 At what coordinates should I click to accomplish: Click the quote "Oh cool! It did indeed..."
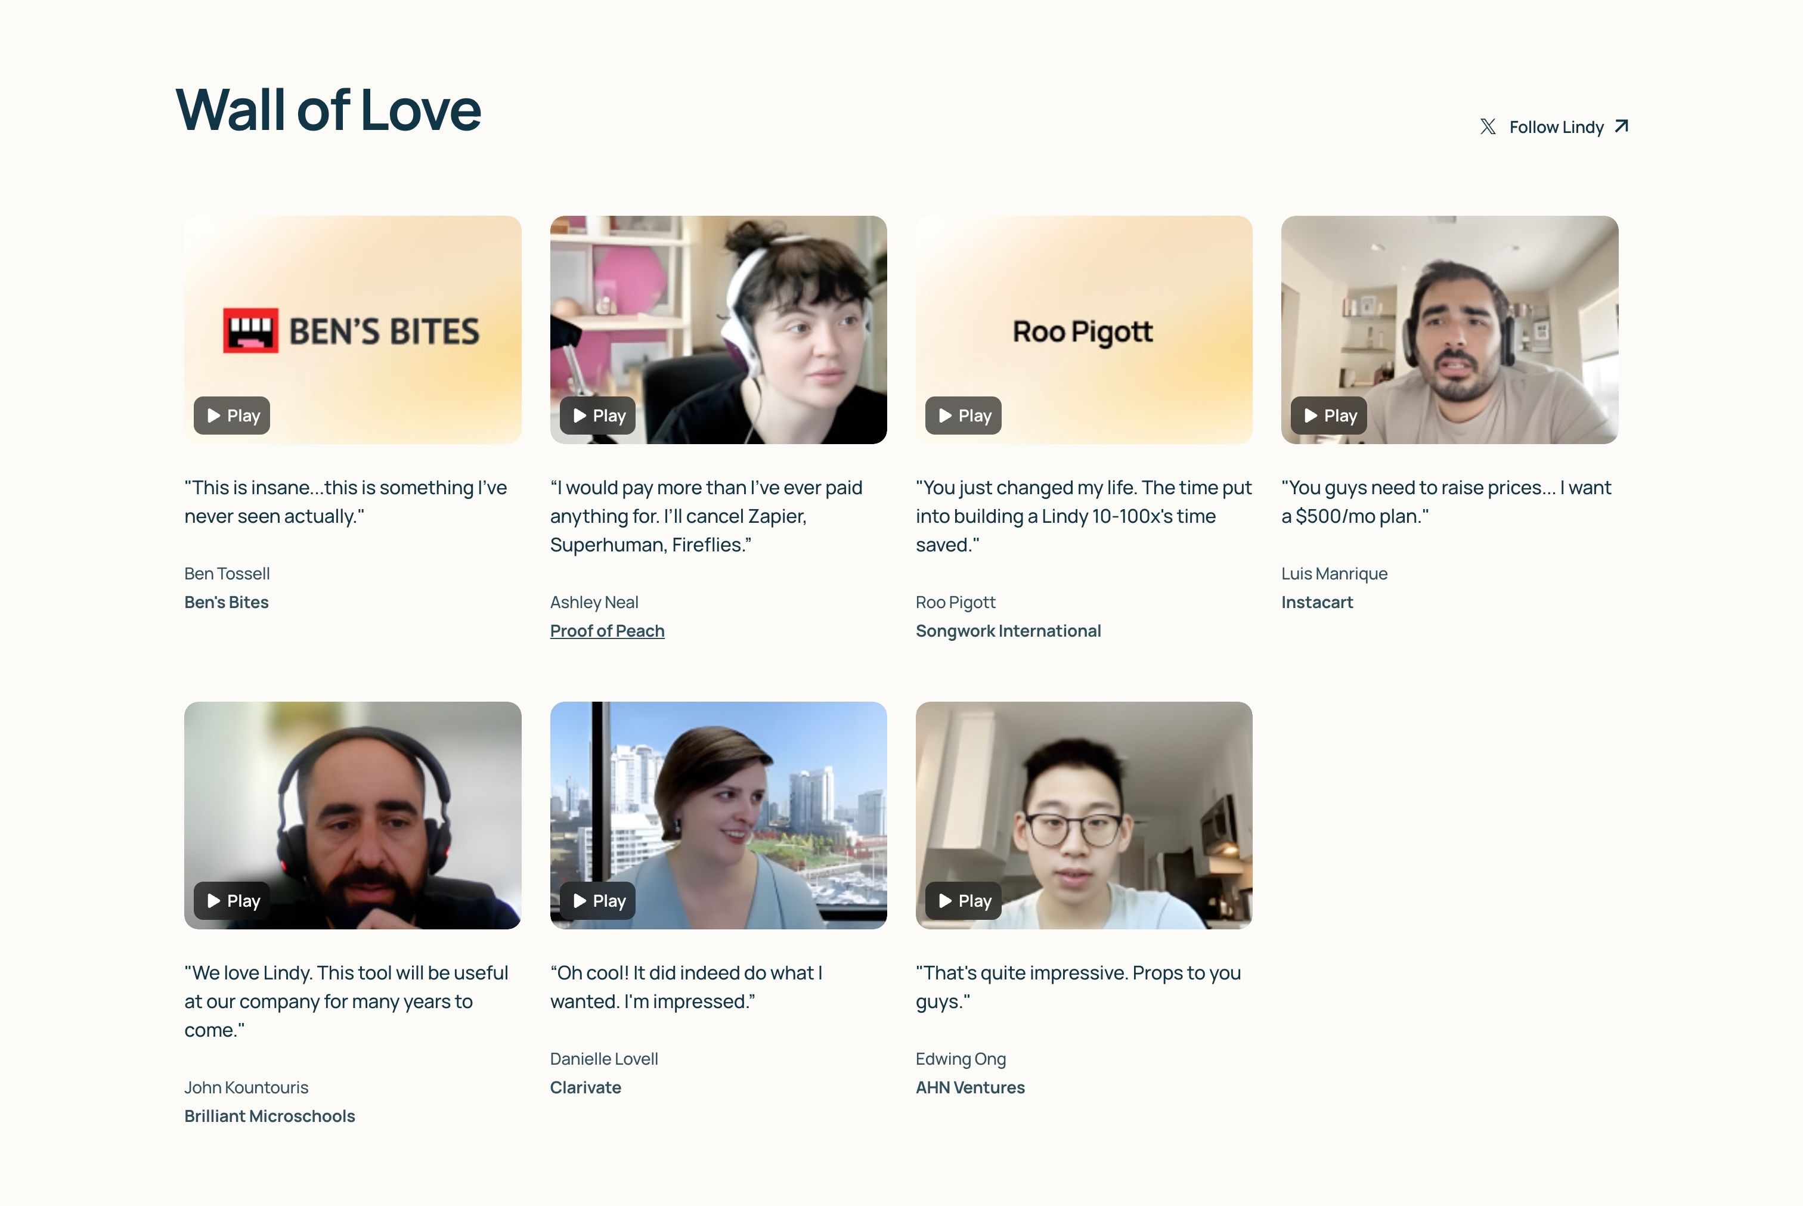pyautogui.click(x=686, y=987)
